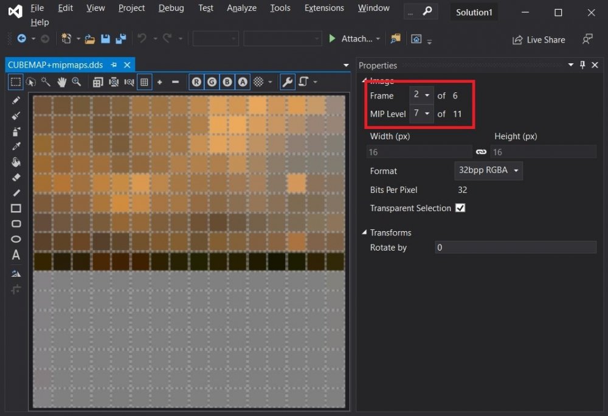Uncheck the Transparent Selection checkbox
This screenshot has height=416, width=608.
click(x=460, y=208)
